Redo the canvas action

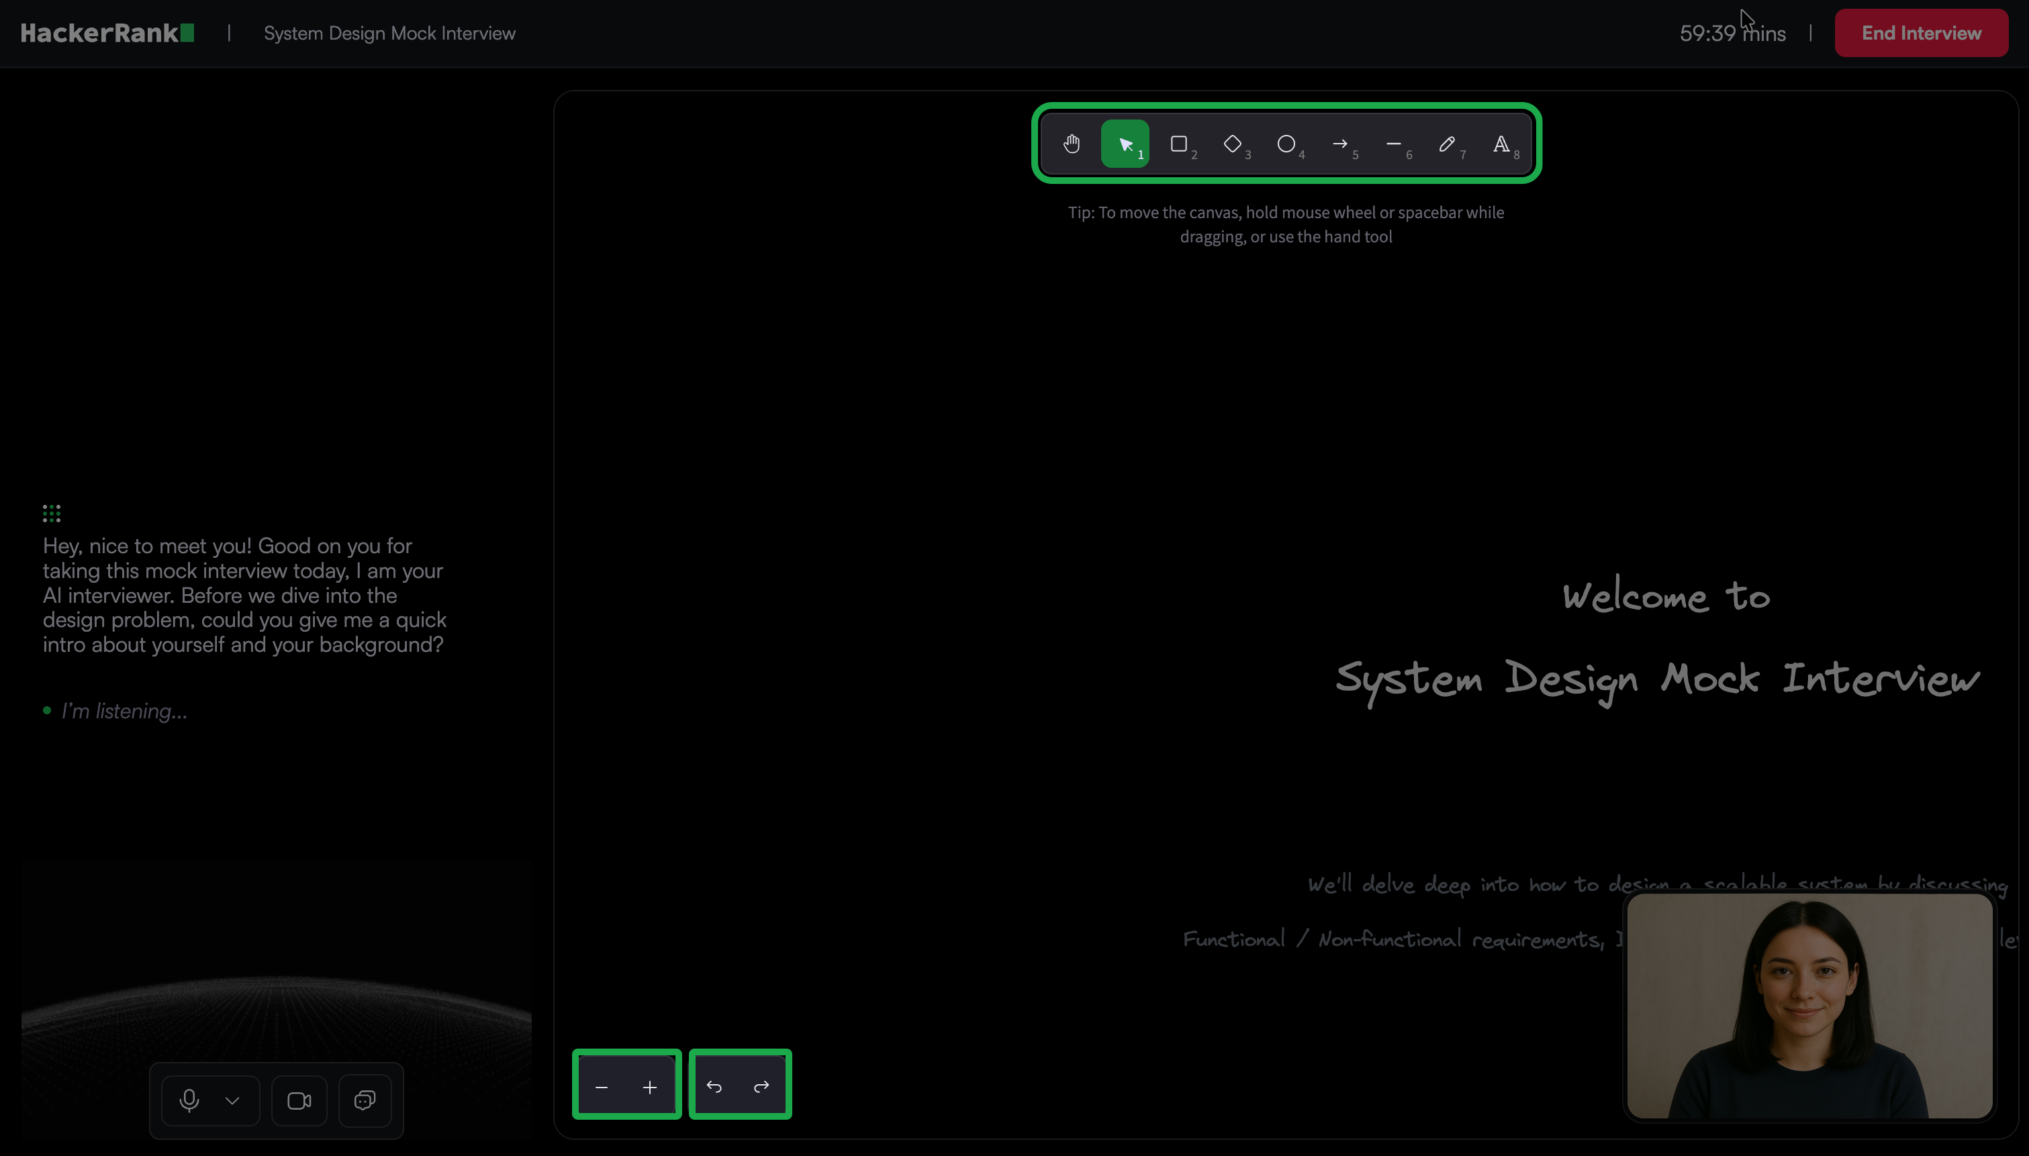pyautogui.click(x=762, y=1087)
